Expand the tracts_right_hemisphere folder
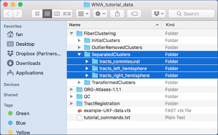The width and height of the screenshot is (218, 135). 87,76
